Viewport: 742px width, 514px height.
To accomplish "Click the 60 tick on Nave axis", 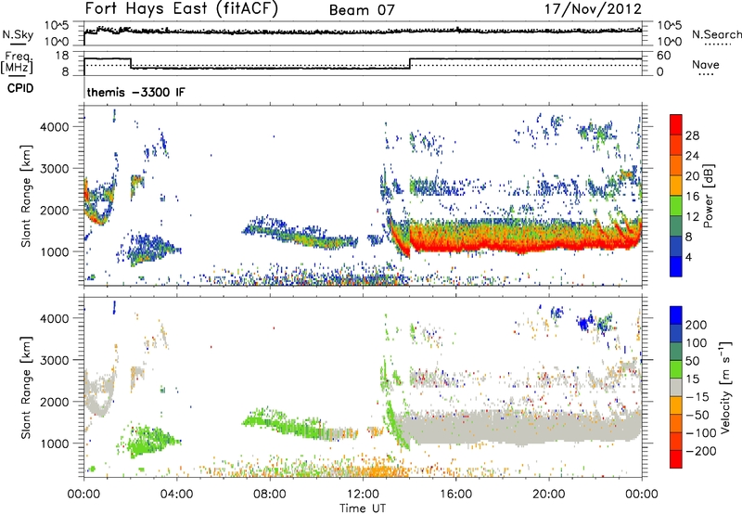I will [x=663, y=56].
